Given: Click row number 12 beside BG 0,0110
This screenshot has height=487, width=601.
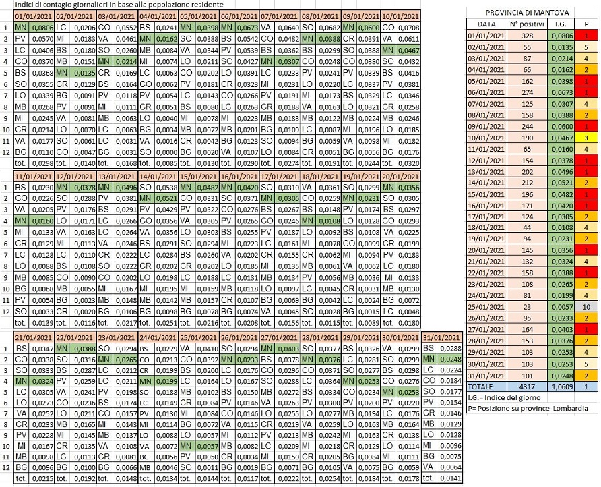Looking at the screenshot, I should point(6,152).
